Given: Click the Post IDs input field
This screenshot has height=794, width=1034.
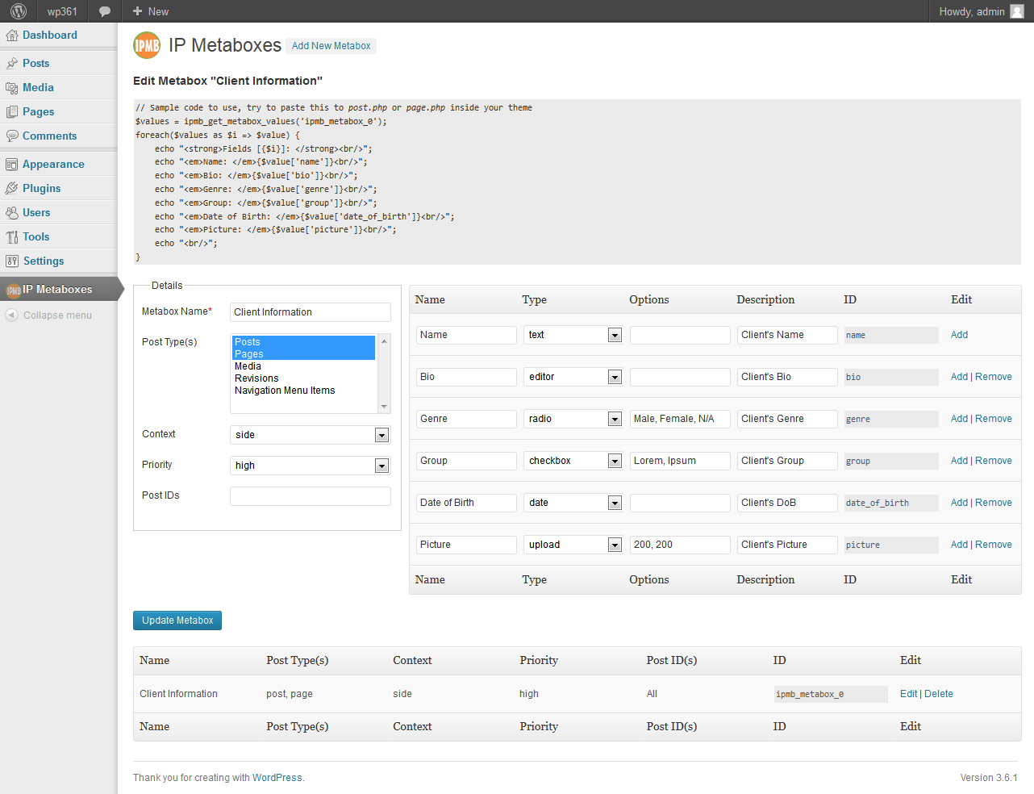Looking at the screenshot, I should pos(311,496).
